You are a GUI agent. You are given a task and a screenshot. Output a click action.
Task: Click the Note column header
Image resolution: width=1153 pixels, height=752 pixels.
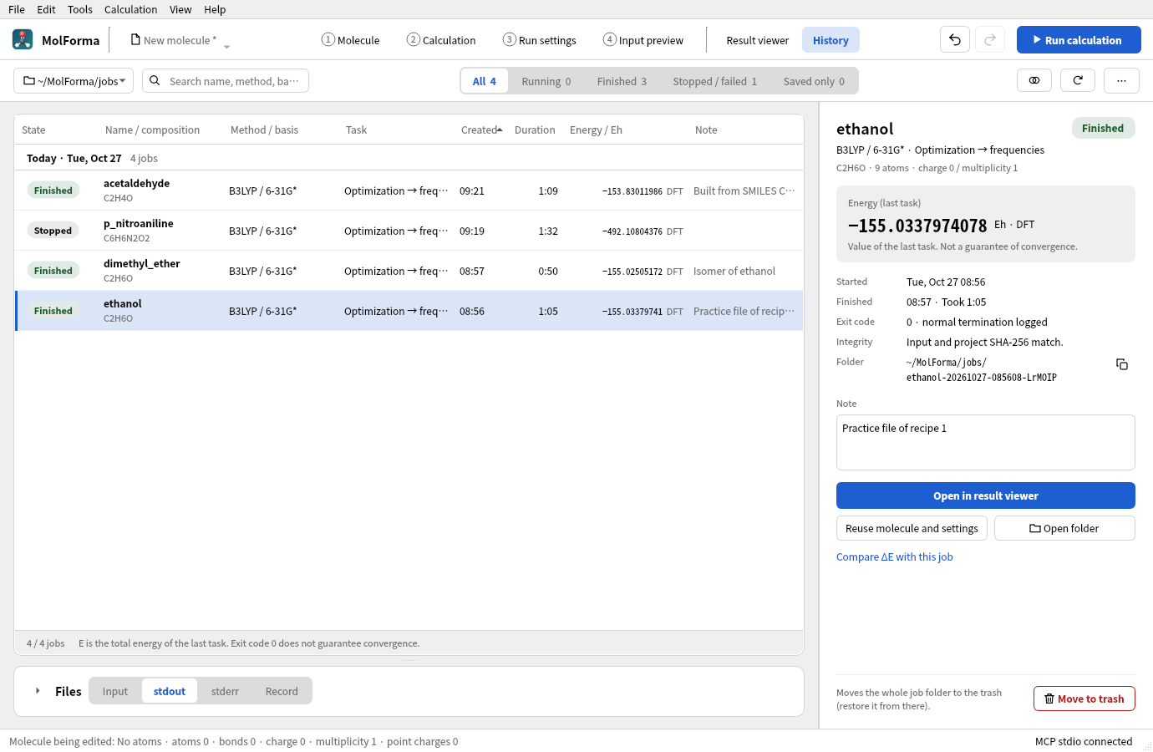(x=706, y=130)
